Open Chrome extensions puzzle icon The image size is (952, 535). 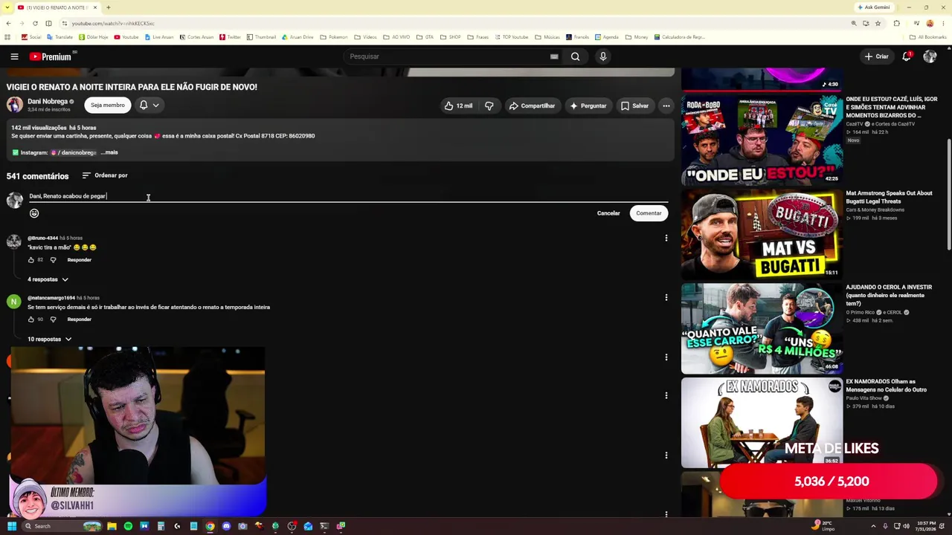click(x=897, y=23)
